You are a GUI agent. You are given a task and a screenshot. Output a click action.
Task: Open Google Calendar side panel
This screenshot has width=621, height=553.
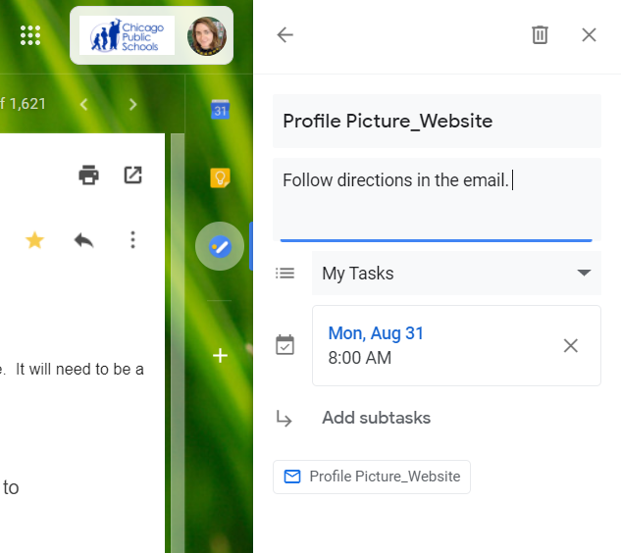pos(220,110)
